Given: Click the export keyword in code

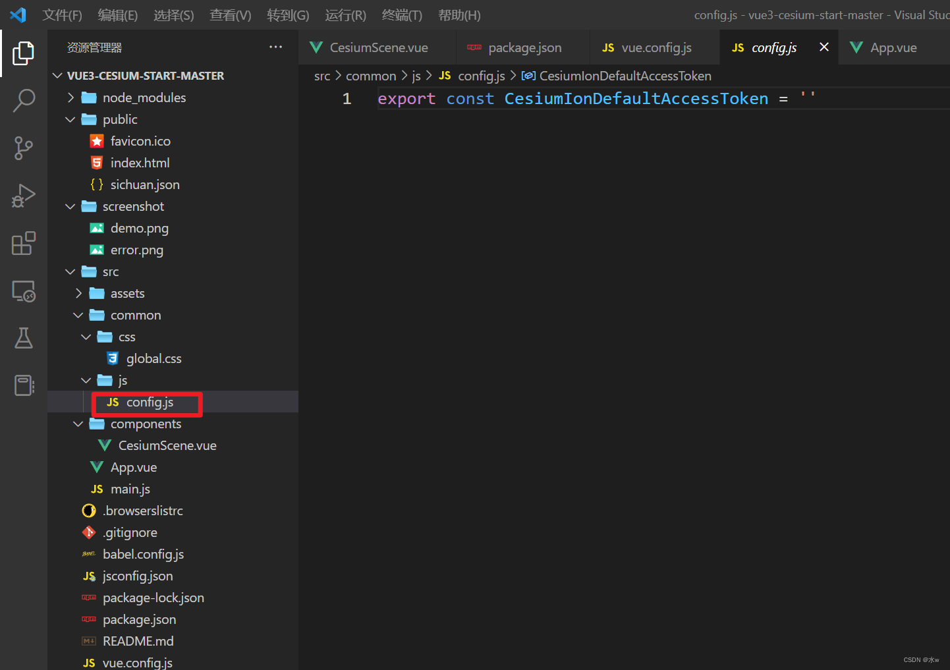Looking at the screenshot, I should tap(406, 99).
